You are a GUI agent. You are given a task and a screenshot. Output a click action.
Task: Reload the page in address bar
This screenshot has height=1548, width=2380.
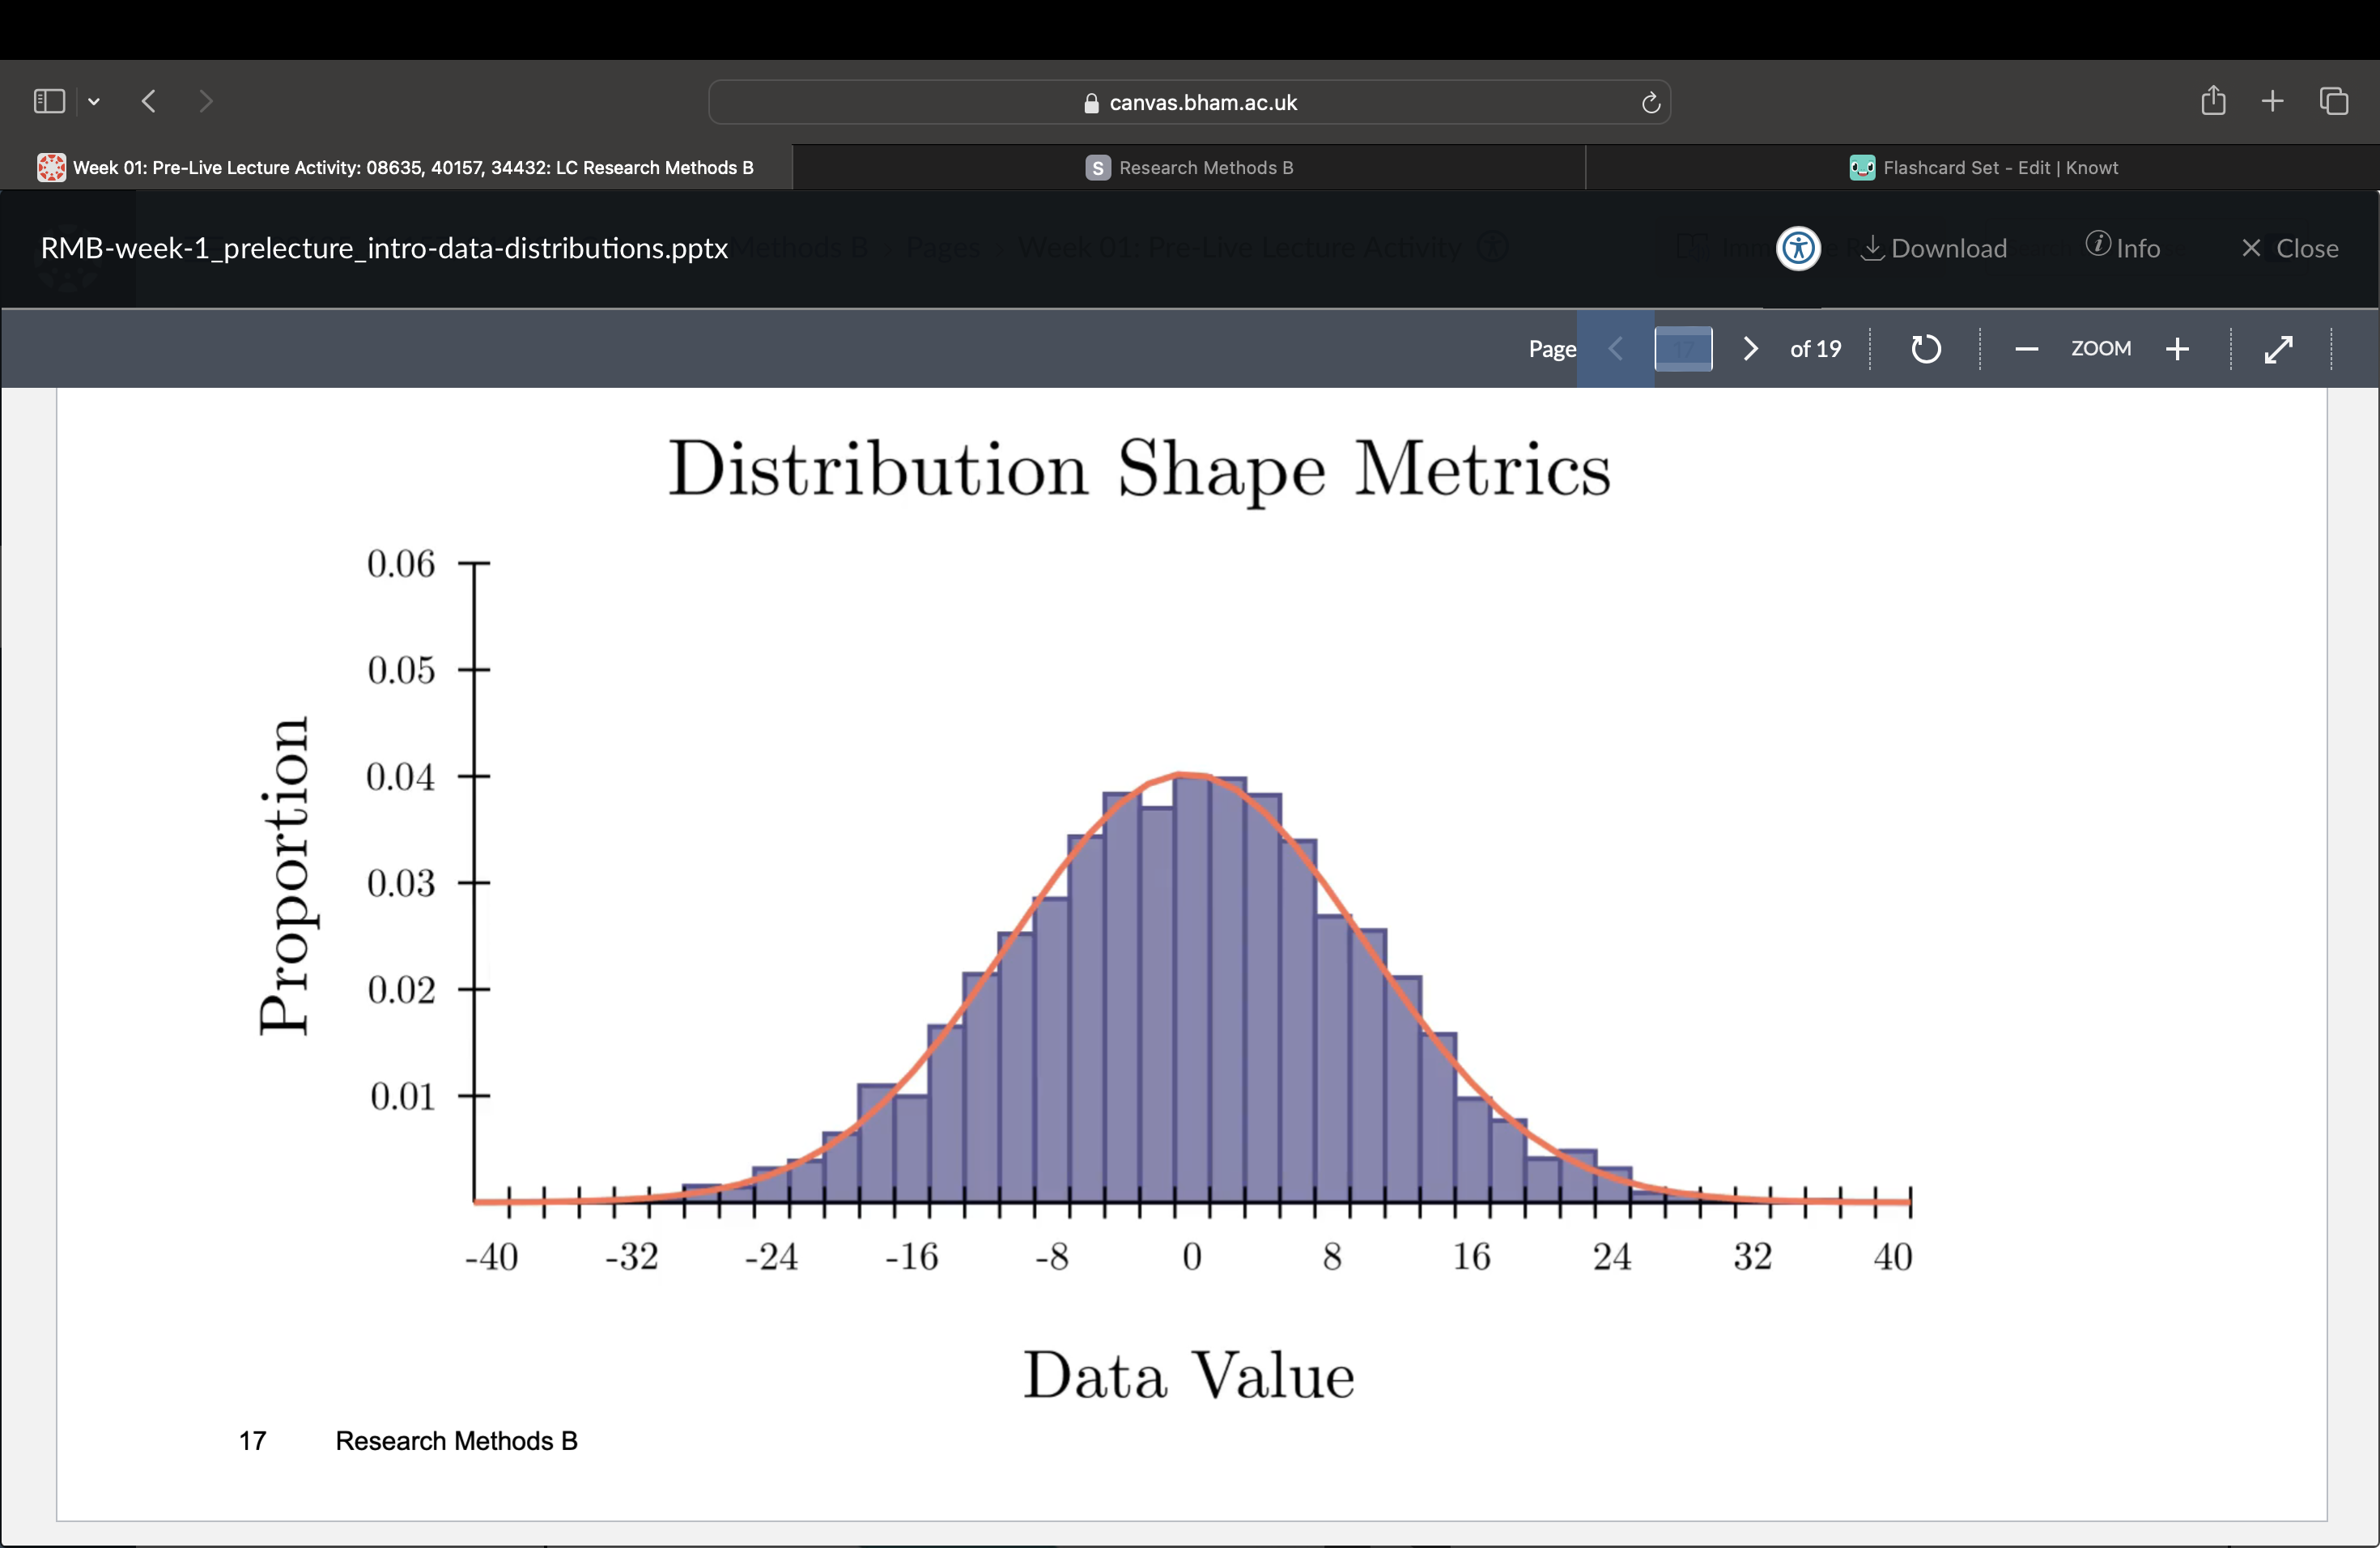[1650, 103]
